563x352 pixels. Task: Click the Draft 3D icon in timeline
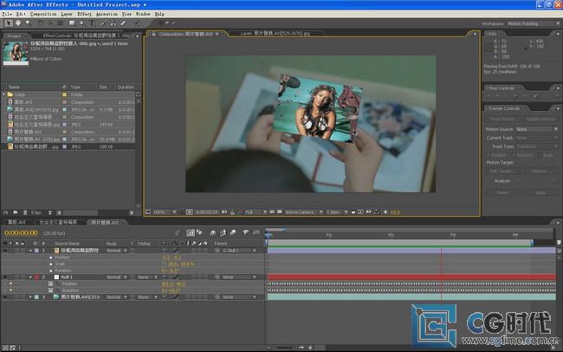coord(199,233)
